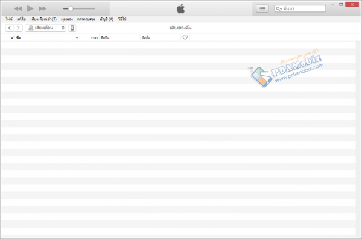Open the search magnifier options arrow
The width and height of the screenshot is (362, 239).
[279, 9]
